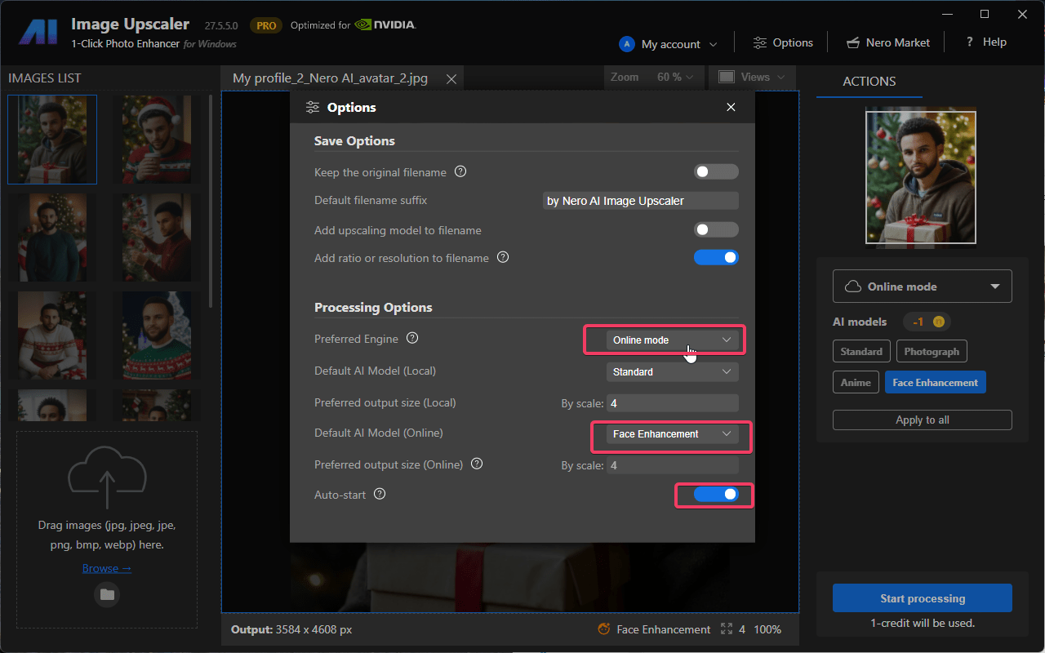Open Default AI Model (Local) dropdown

tap(672, 372)
